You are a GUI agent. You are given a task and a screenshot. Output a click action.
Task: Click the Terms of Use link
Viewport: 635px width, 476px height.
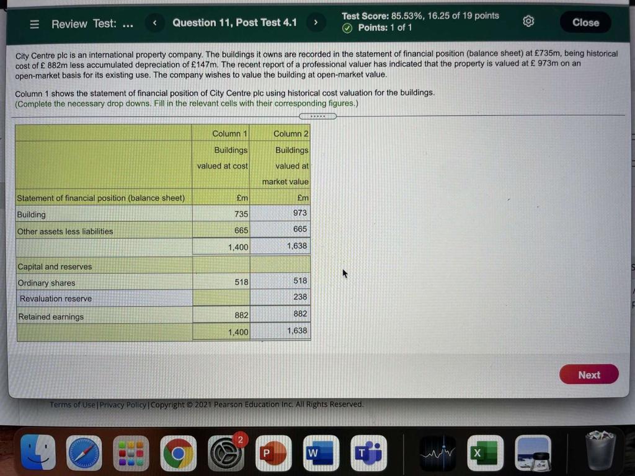(73, 404)
